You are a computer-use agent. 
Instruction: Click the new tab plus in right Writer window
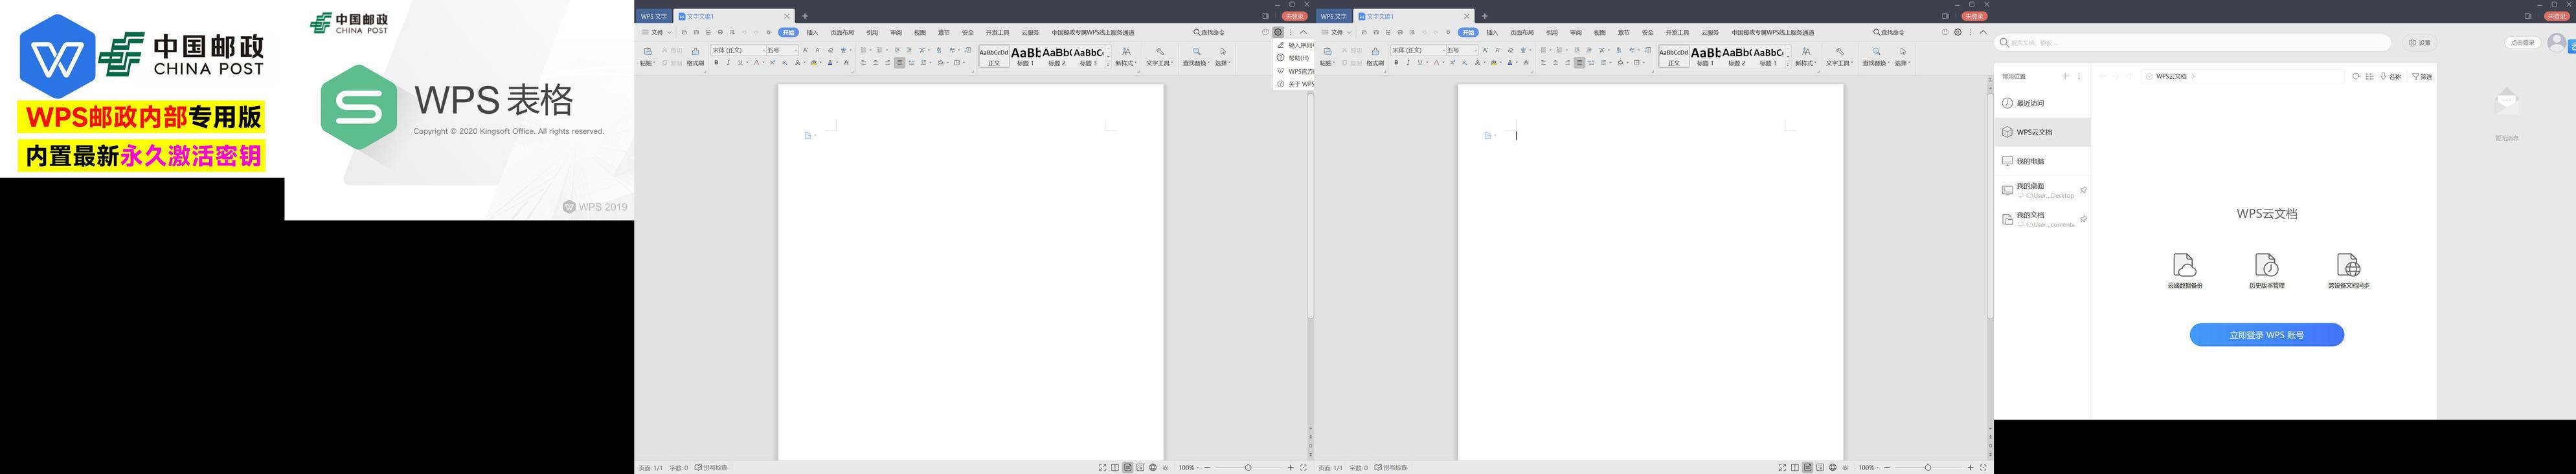1485,16
